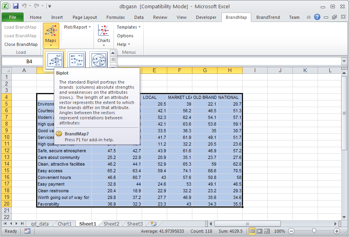Screen dimensions: 349x237
Task: Select the second map type thumbnail
Action: point(77,60)
